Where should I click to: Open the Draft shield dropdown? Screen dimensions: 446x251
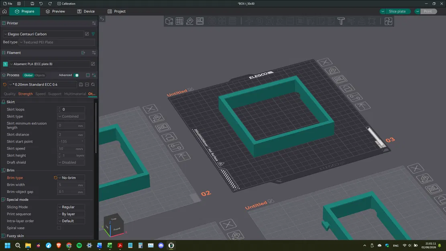coord(71,163)
